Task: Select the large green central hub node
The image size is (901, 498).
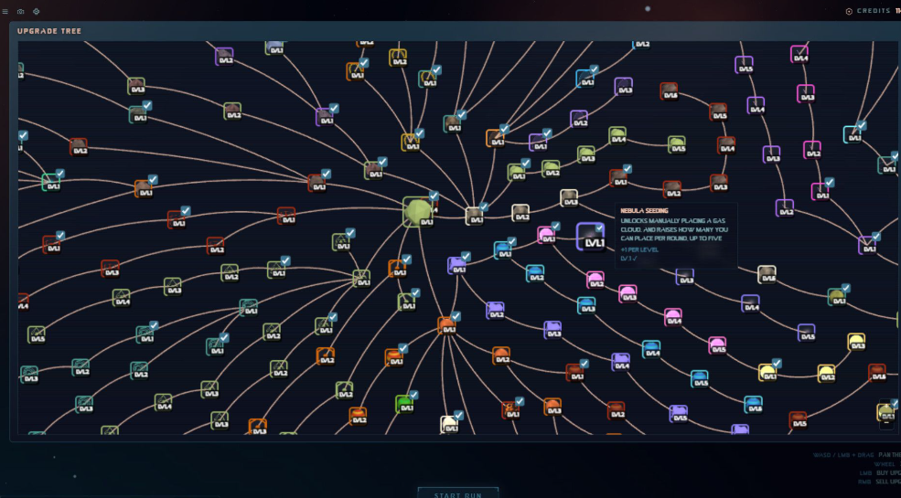Action: (418, 212)
